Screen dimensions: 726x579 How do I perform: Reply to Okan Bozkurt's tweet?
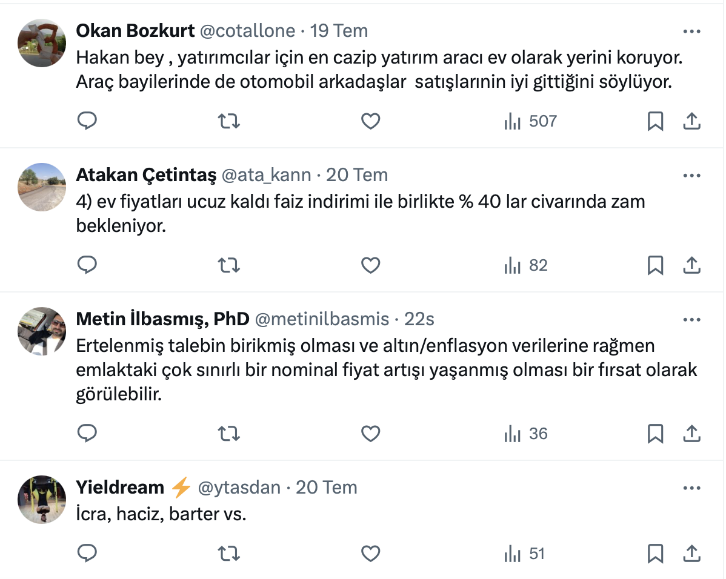[88, 121]
